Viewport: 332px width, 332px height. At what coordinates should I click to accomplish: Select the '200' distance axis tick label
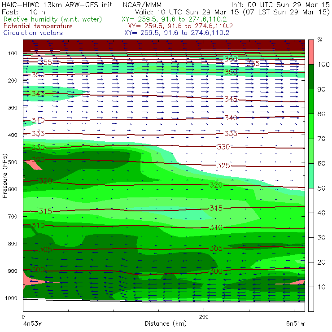pos(204,317)
